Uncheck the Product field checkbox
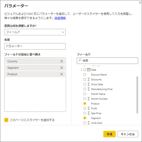This screenshot has height=142, width=142. coord(85,103)
